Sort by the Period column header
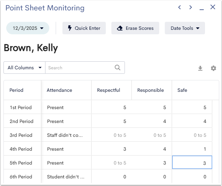Image resolution: width=222 pixels, height=186 pixels. [22, 90]
